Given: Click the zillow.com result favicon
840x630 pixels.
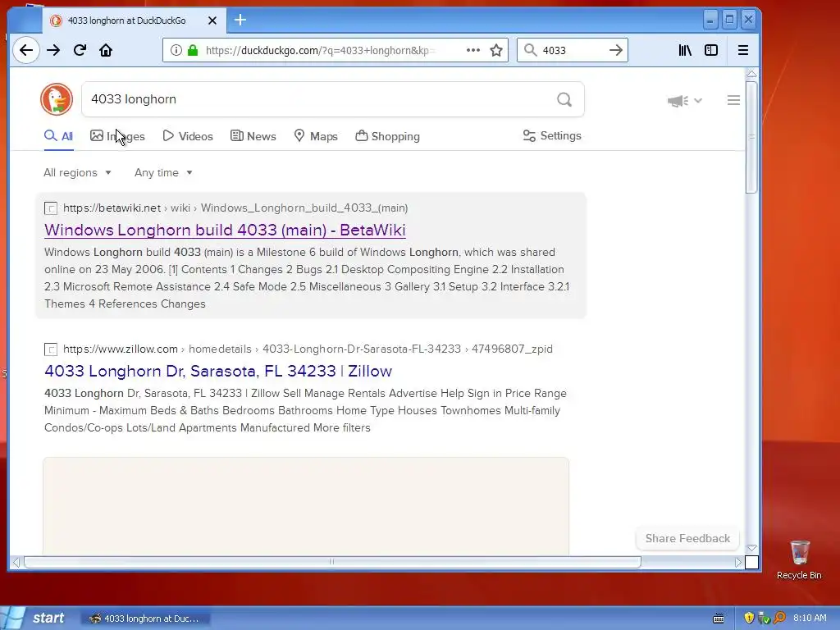Looking at the screenshot, I should (x=51, y=349).
